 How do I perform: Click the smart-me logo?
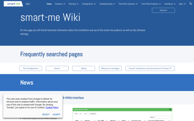coord(13,4)
